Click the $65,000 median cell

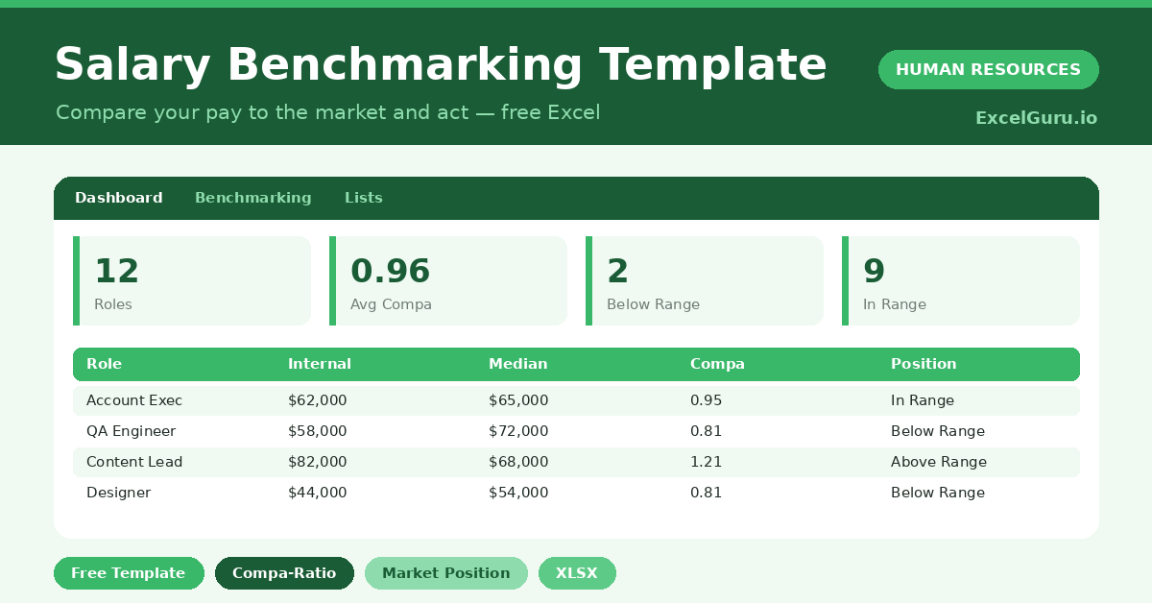[x=518, y=400]
